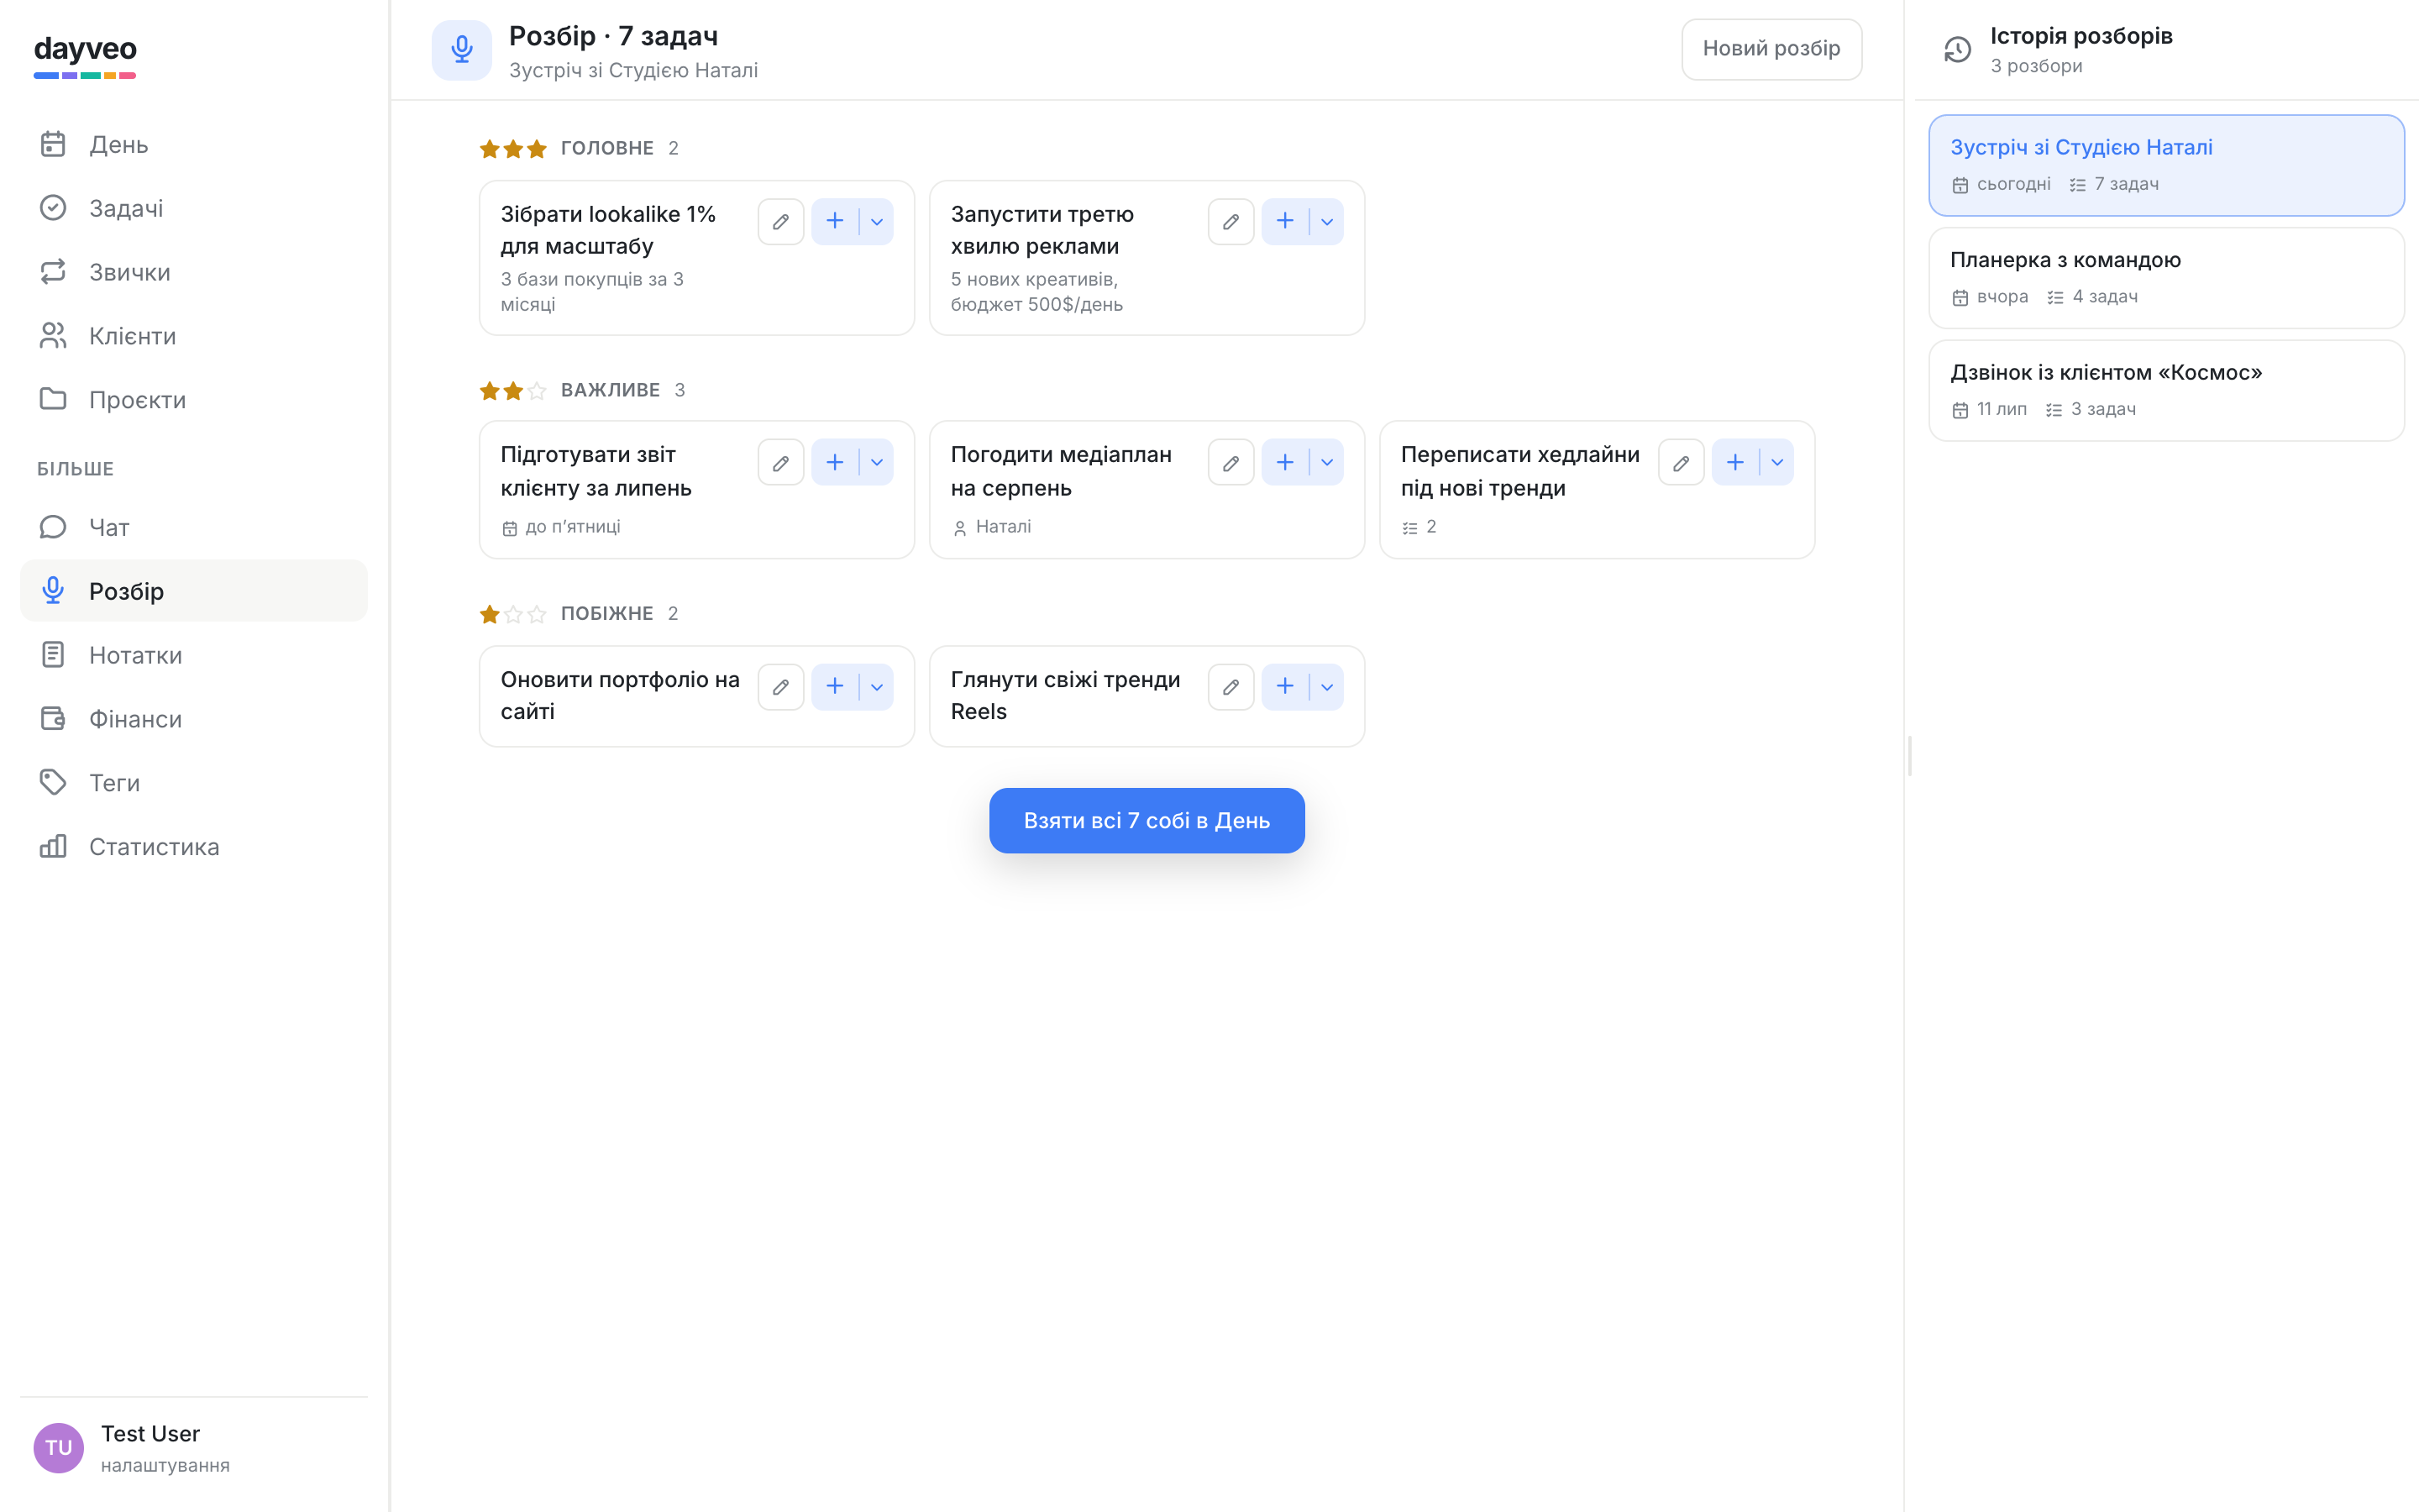2419x1512 pixels.
Task: Select Розбір in the sidebar
Action: tap(194, 591)
